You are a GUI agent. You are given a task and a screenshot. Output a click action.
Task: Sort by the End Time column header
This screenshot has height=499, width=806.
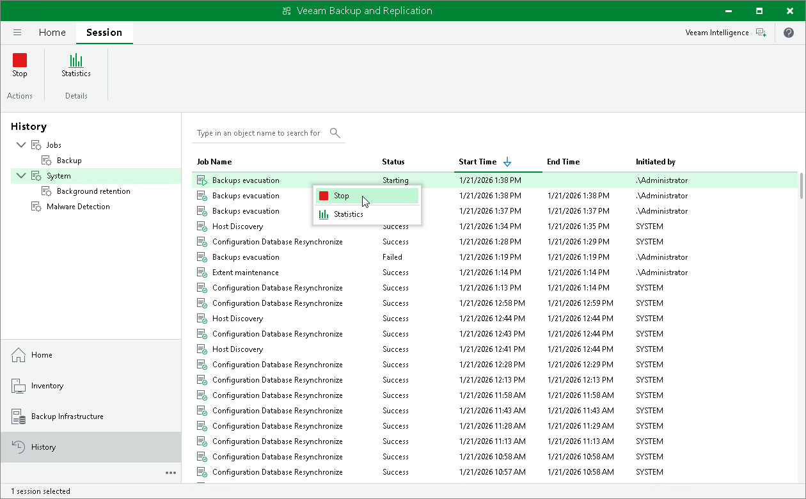pyautogui.click(x=563, y=162)
